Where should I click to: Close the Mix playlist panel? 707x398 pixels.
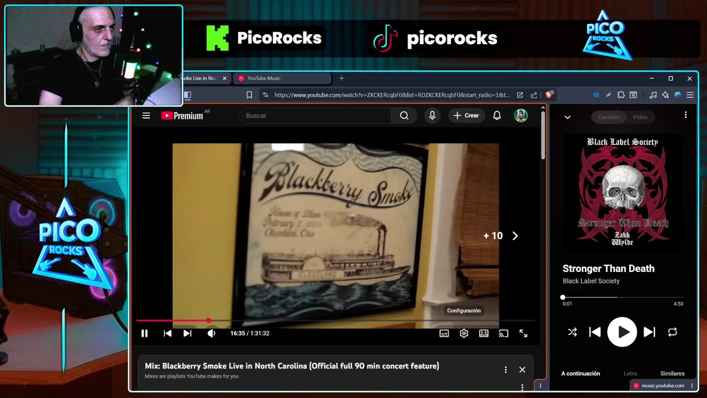(x=522, y=370)
